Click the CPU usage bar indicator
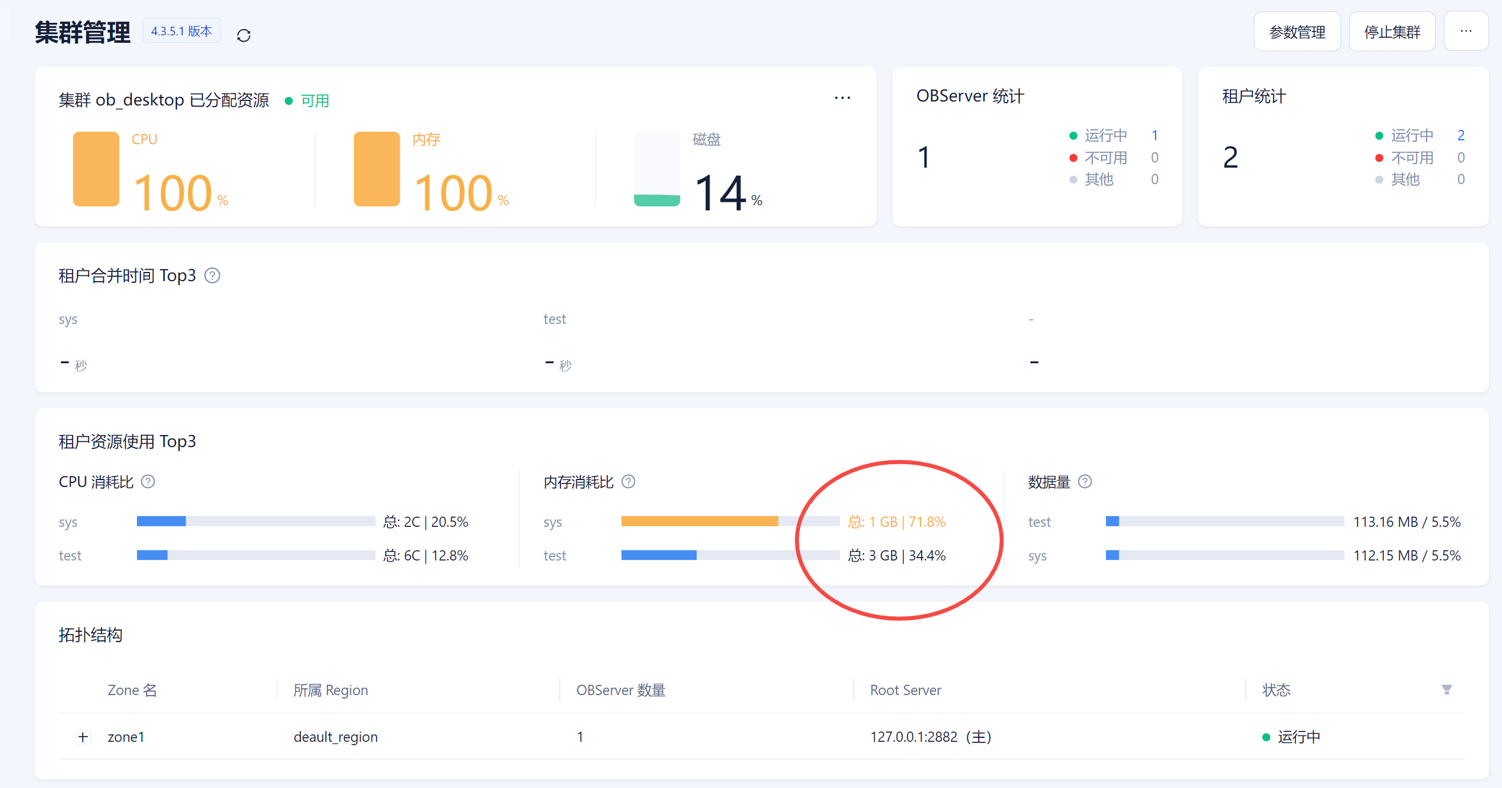Viewport: 1502px width, 788px height. (x=96, y=169)
